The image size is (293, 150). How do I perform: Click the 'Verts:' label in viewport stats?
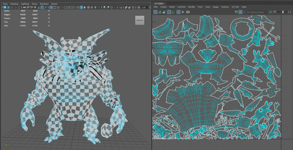coord(7,11)
